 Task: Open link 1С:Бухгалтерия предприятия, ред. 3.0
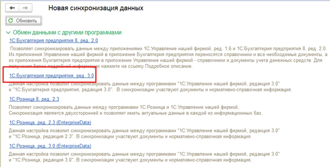point(51,76)
